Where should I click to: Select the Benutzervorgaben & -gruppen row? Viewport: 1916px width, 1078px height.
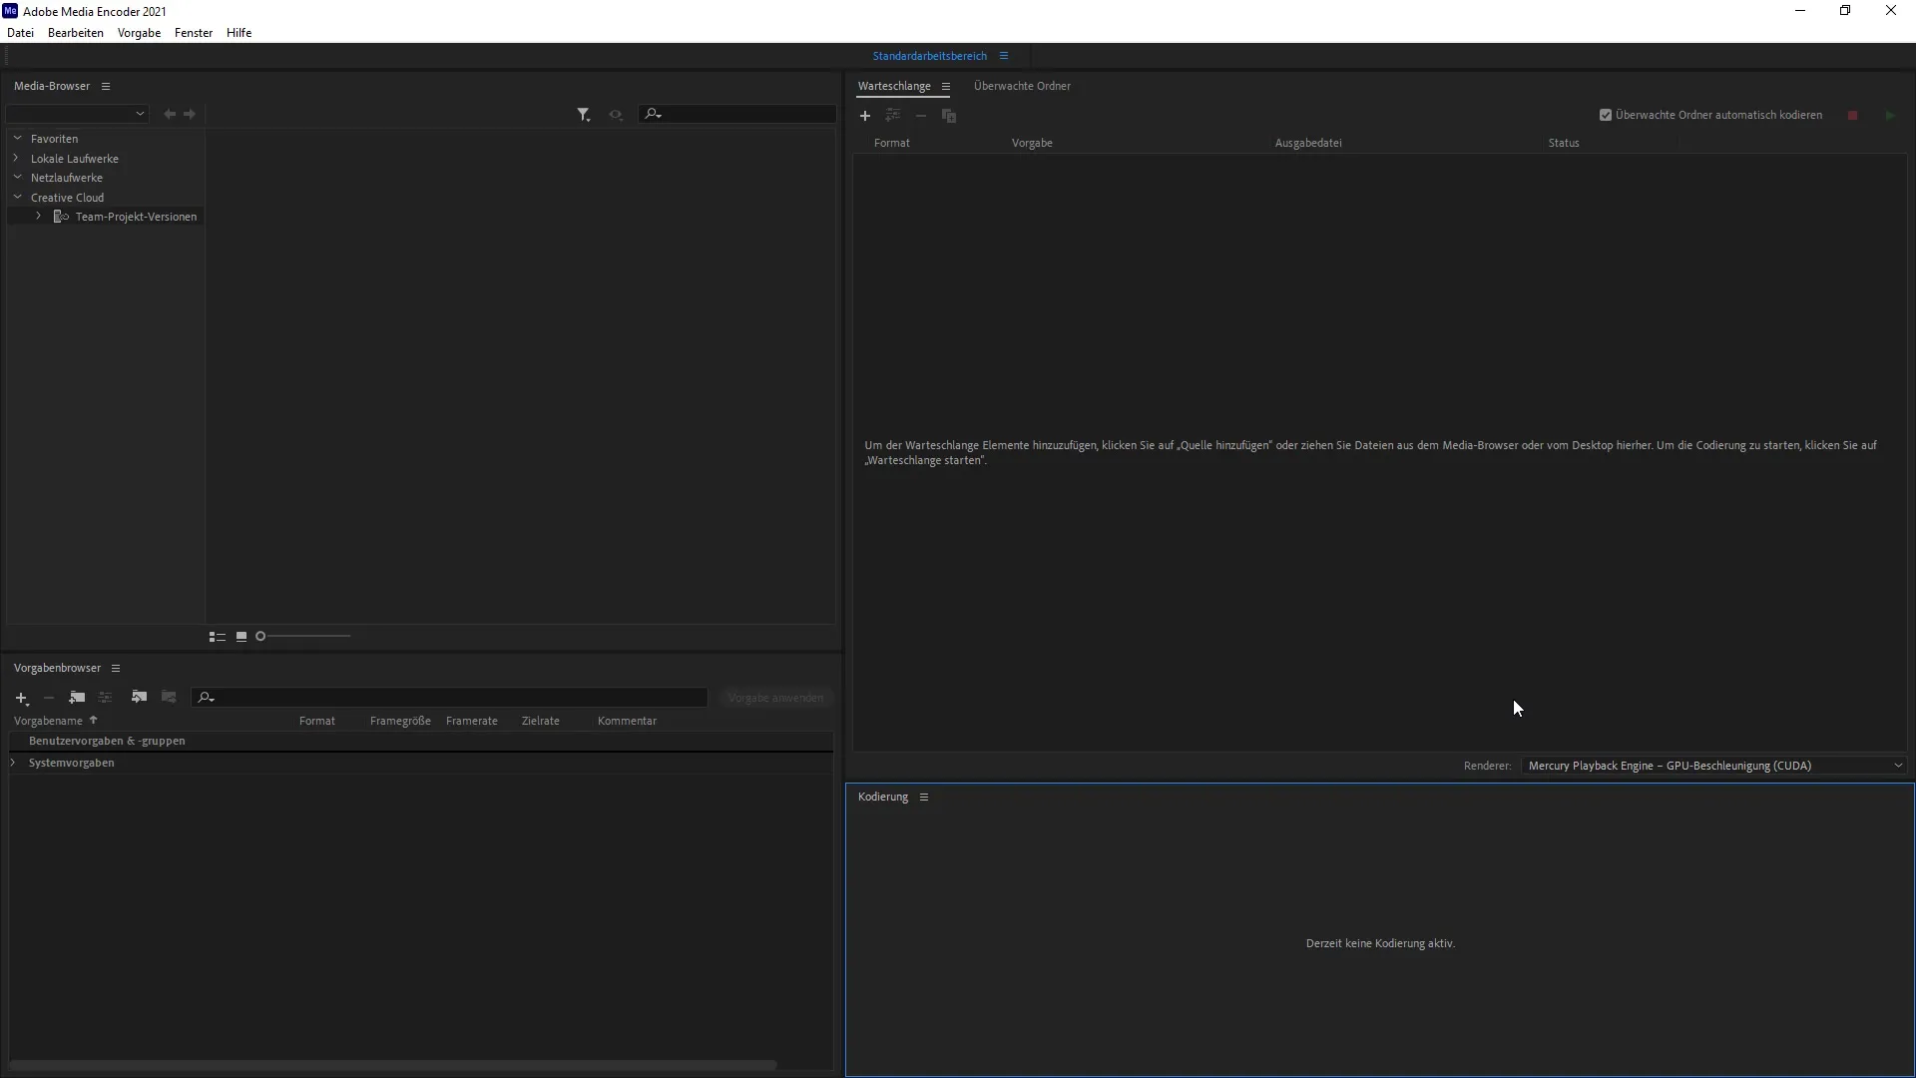pyautogui.click(x=421, y=741)
